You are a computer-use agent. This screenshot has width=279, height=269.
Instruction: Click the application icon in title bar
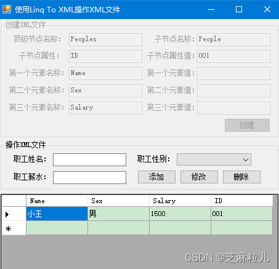[x=7, y=9]
